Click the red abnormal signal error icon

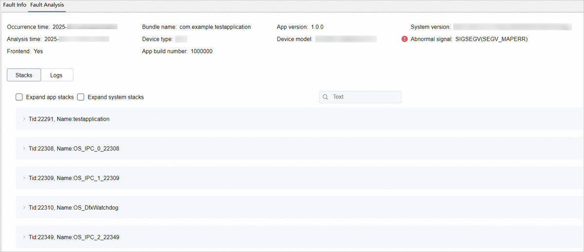pyautogui.click(x=404, y=39)
